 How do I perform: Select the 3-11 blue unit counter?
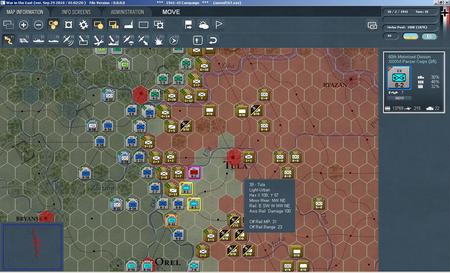coord(139,157)
